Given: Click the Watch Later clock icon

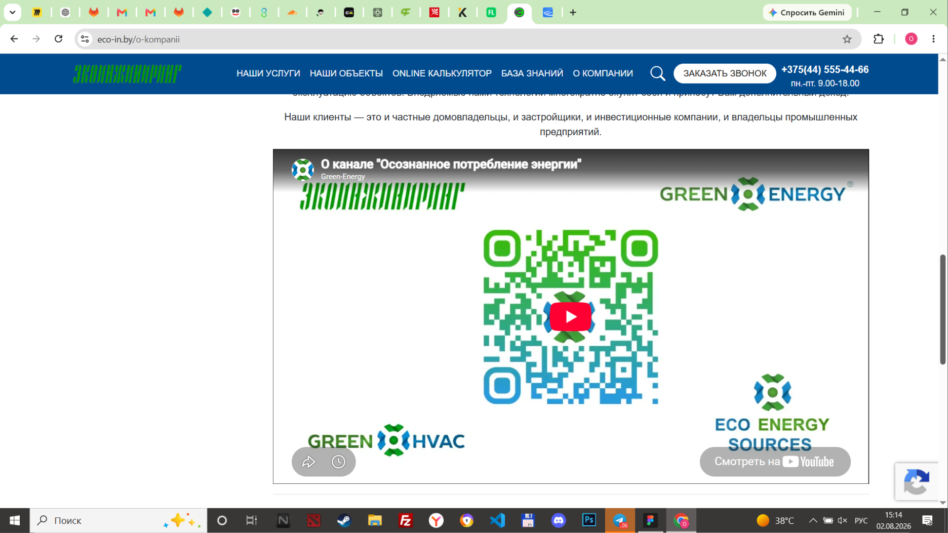Looking at the screenshot, I should tap(338, 462).
